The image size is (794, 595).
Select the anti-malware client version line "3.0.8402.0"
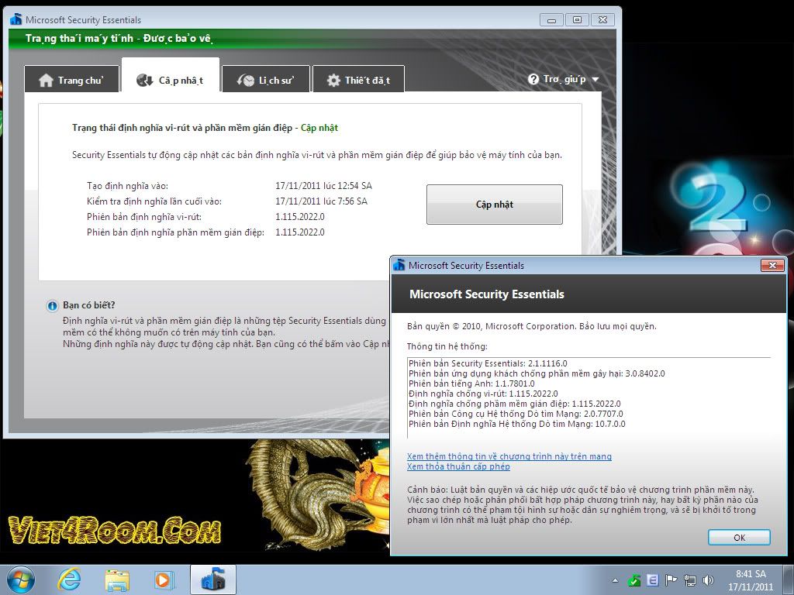(x=537, y=373)
